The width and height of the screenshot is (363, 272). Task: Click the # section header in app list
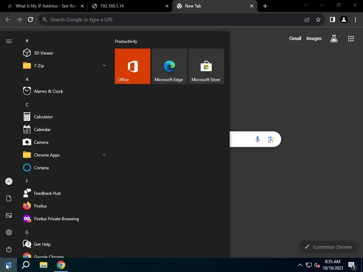click(27, 41)
